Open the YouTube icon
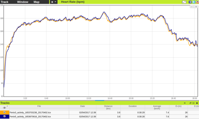Screen dimensions: 199x119 point(198,2)
